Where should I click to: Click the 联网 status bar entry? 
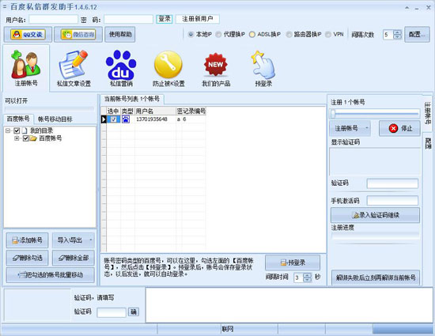pyautogui.click(x=227, y=329)
